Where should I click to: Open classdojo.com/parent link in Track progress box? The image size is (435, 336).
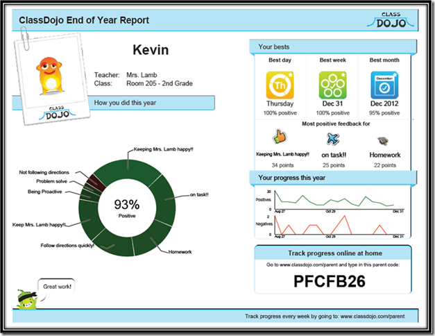(309, 264)
